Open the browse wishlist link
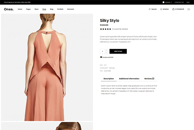Screen dimensions: 194x130 (x=108, y=57)
